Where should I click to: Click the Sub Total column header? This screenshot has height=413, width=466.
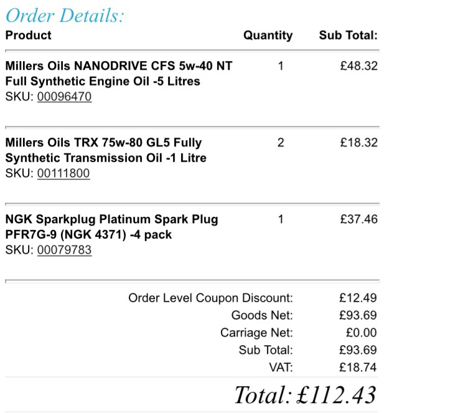348,35
